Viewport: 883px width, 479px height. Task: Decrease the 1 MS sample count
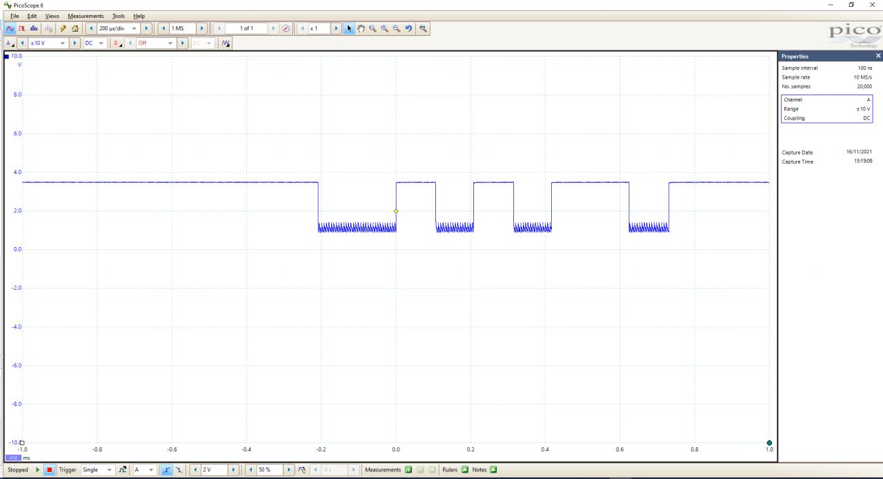[163, 28]
